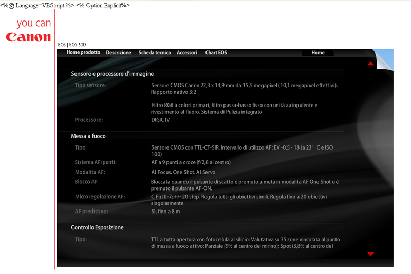Image resolution: width=411 pixels, height=274 pixels.
Task: Click the "Microregolazione AF:" label
Action: [x=100, y=197]
